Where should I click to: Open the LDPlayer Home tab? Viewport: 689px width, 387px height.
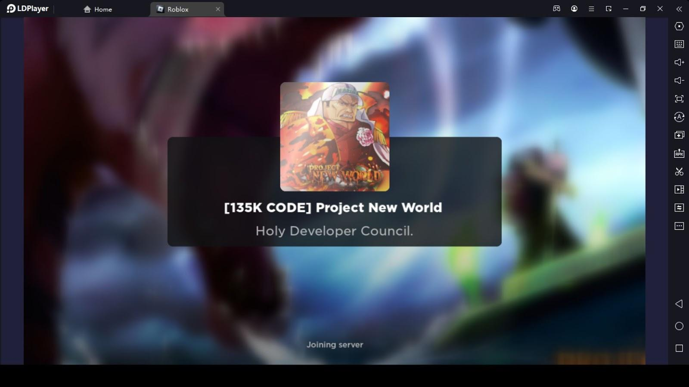pos(98,9)
